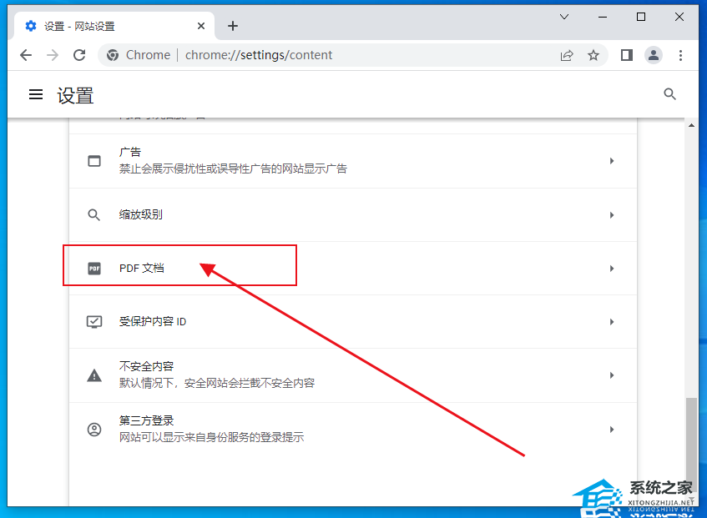The image size is (707, 518).
Task: Select the 设置 - 网站设置 tab
Action: tap(114, 26)
